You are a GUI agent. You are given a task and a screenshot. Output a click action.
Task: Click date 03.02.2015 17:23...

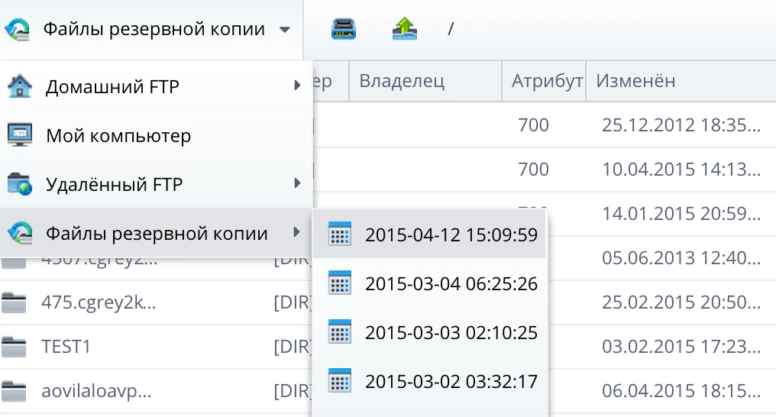tap(681, 347)
